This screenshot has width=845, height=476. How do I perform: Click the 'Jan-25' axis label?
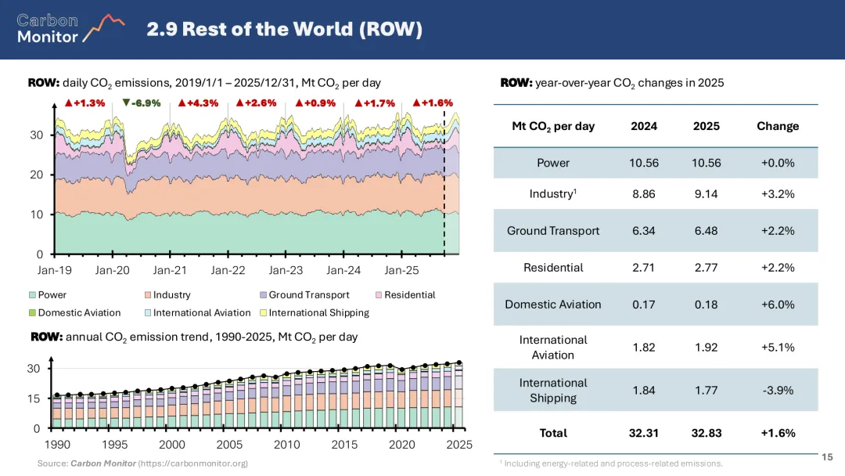[x=401, y=270]
